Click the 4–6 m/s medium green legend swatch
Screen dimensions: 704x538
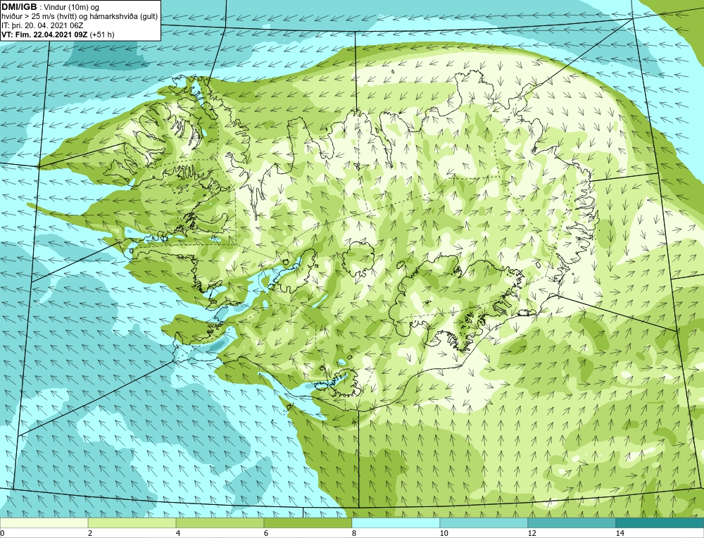[x=220, y=523]
